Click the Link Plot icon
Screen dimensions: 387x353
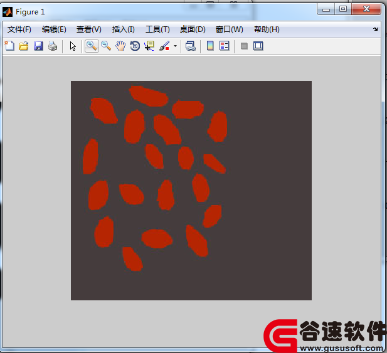(x=190, y=46)
